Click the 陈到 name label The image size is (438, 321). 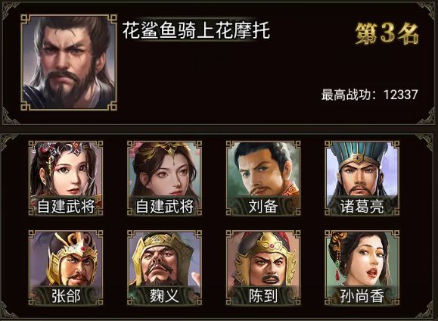tap(263, 296)
